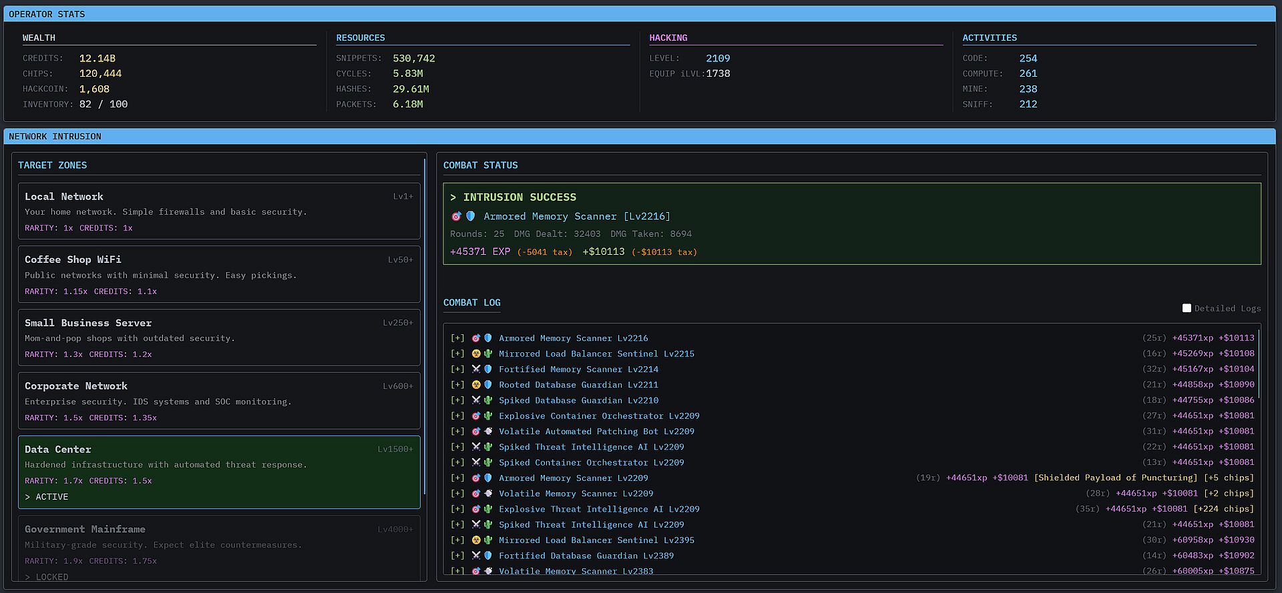Click the target icon on Explosive Container Orchestrator
Image resolution: width=1282 pixels, height=593 pixels.
pyautogui.click(x=476, y=416)
